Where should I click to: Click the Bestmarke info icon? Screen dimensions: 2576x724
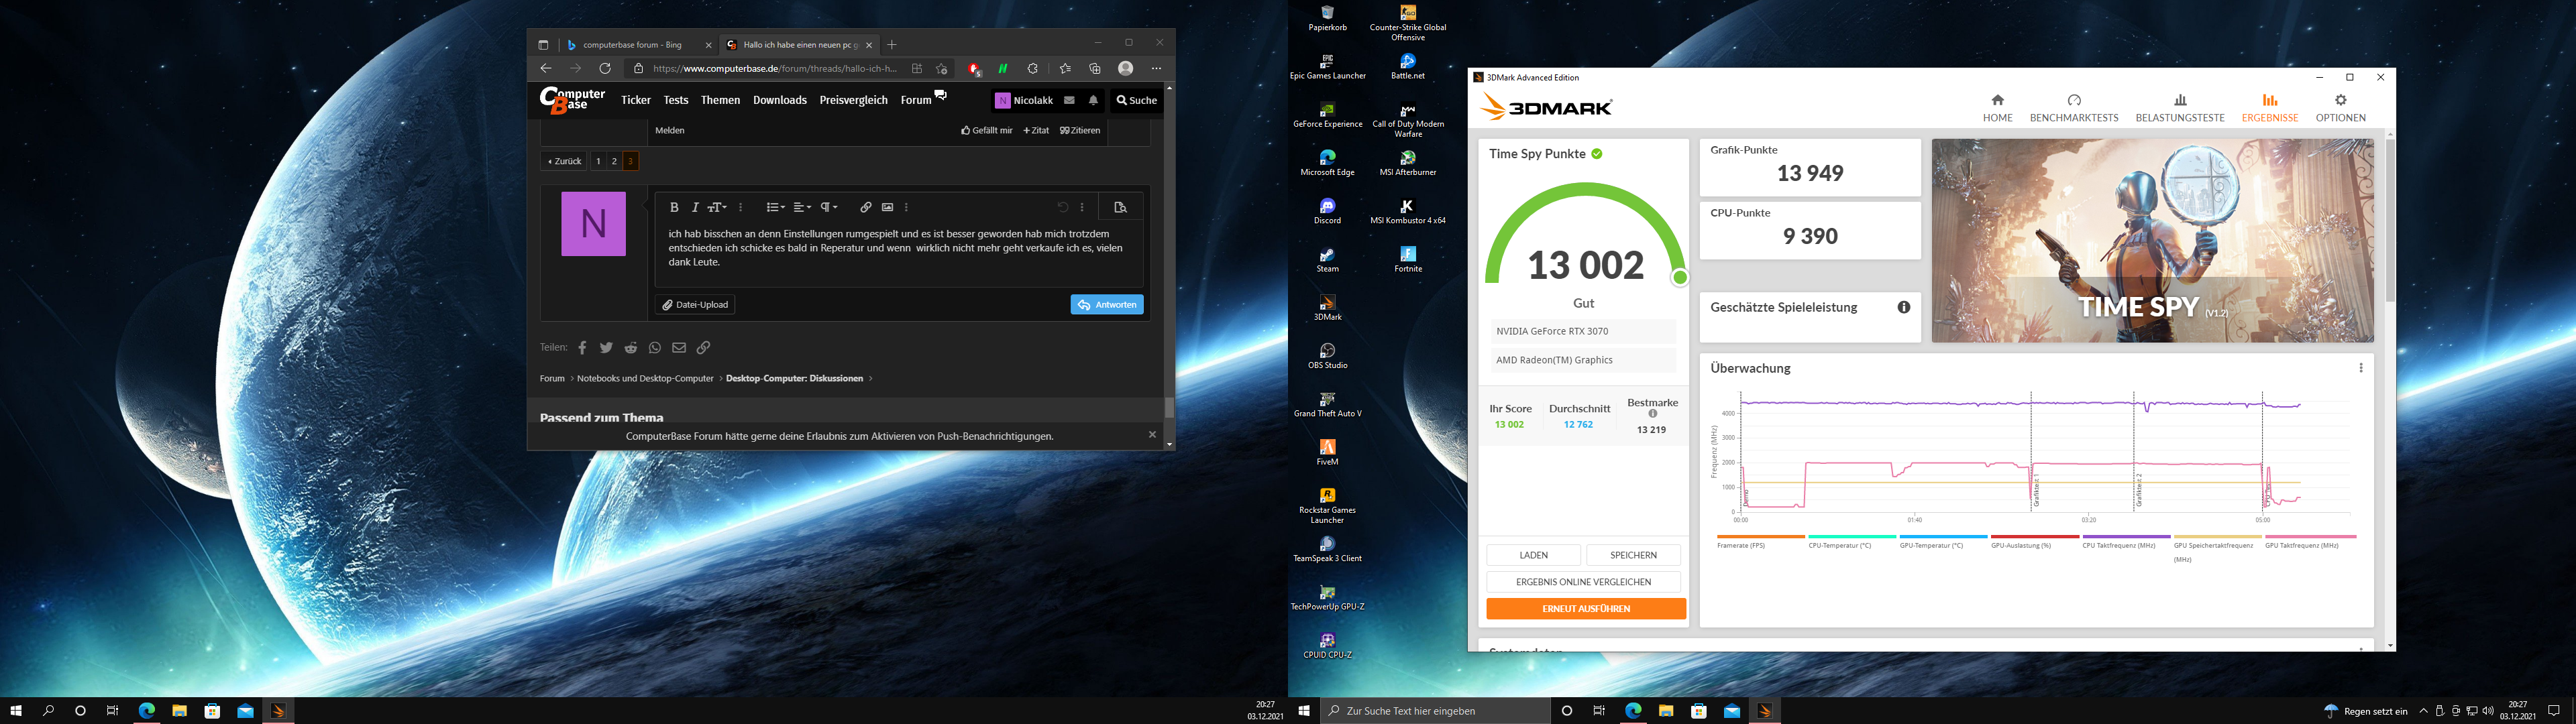click(x=1652, y=414)
